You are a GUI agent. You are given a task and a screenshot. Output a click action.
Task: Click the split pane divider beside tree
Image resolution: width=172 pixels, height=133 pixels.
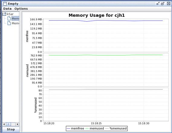21,72
